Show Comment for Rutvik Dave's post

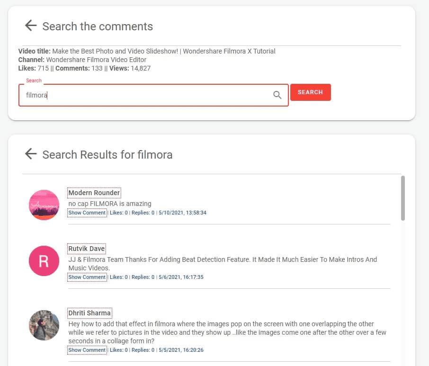coord(87,277)
